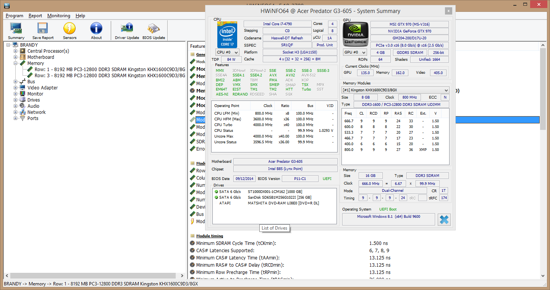Click the About info icon

96,29
